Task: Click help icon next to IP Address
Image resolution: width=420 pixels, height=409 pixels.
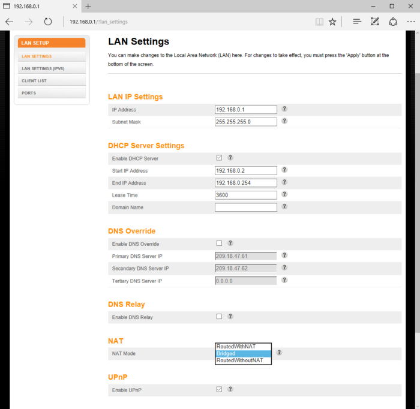Action: tap(284, 109)
